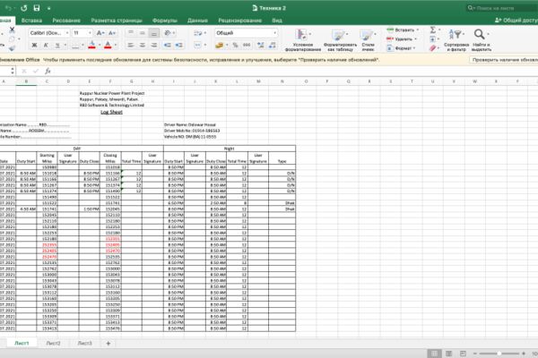The width and height of the screenshot is (538, 358).
Task: Click Проверить наличие обновлений button
Action: tap(504, 60)
